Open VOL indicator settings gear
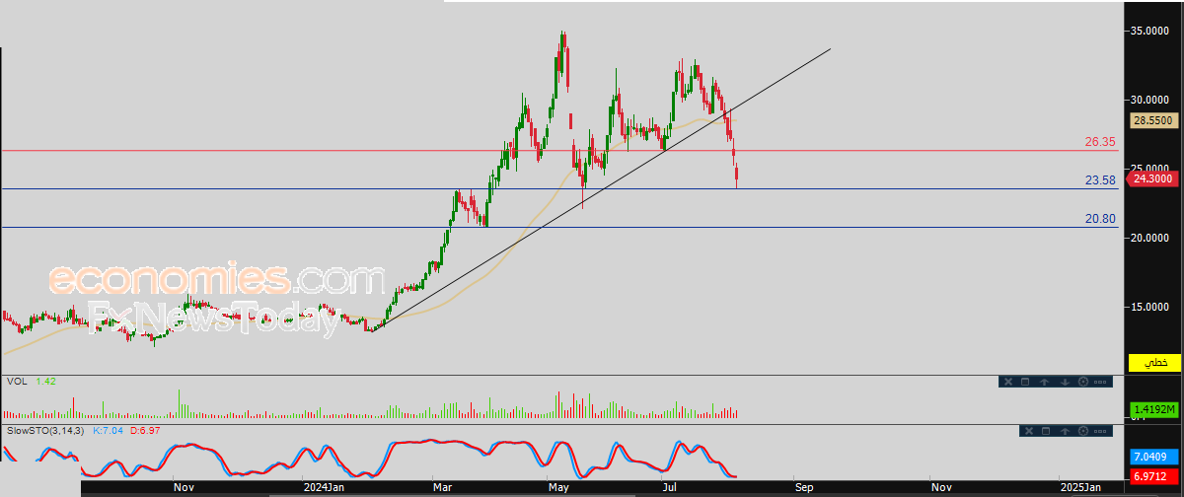This screenshot has height=497, width=1184. tap(1083, 382)
